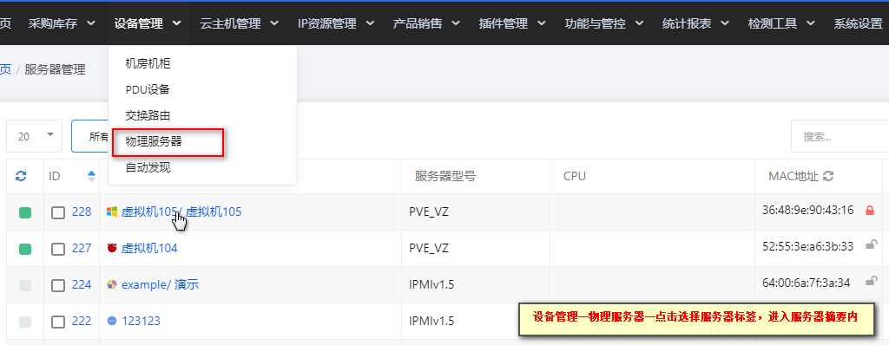Click the red OS icon beside 虚拟机104

tap(112, 248)
